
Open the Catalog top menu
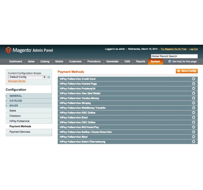(45, 61)
